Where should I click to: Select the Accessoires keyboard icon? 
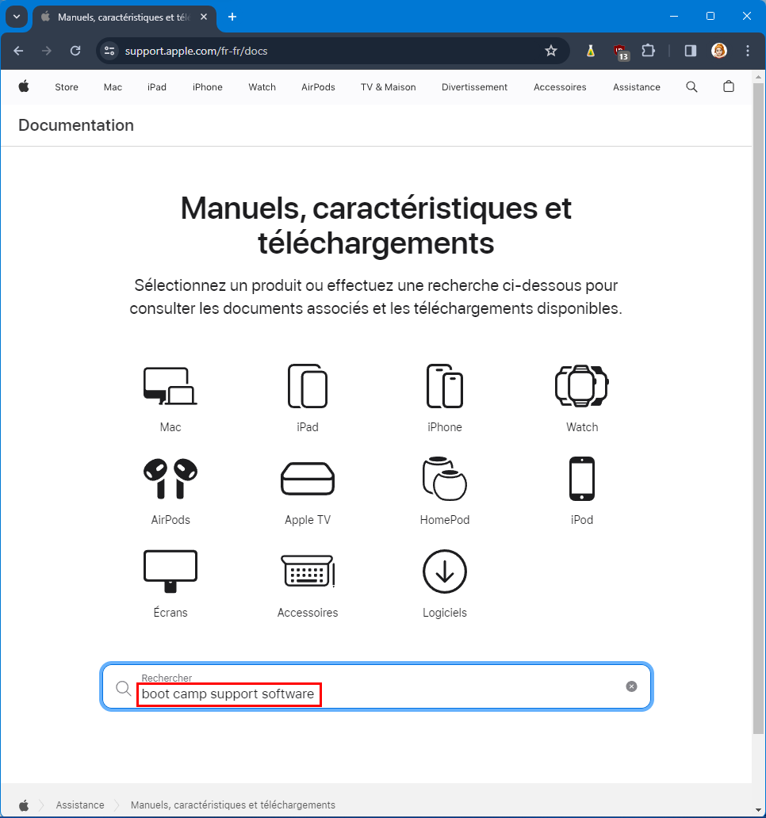tap(308, 571)
